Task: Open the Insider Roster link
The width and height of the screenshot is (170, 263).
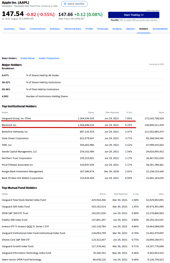Action: 28,58
